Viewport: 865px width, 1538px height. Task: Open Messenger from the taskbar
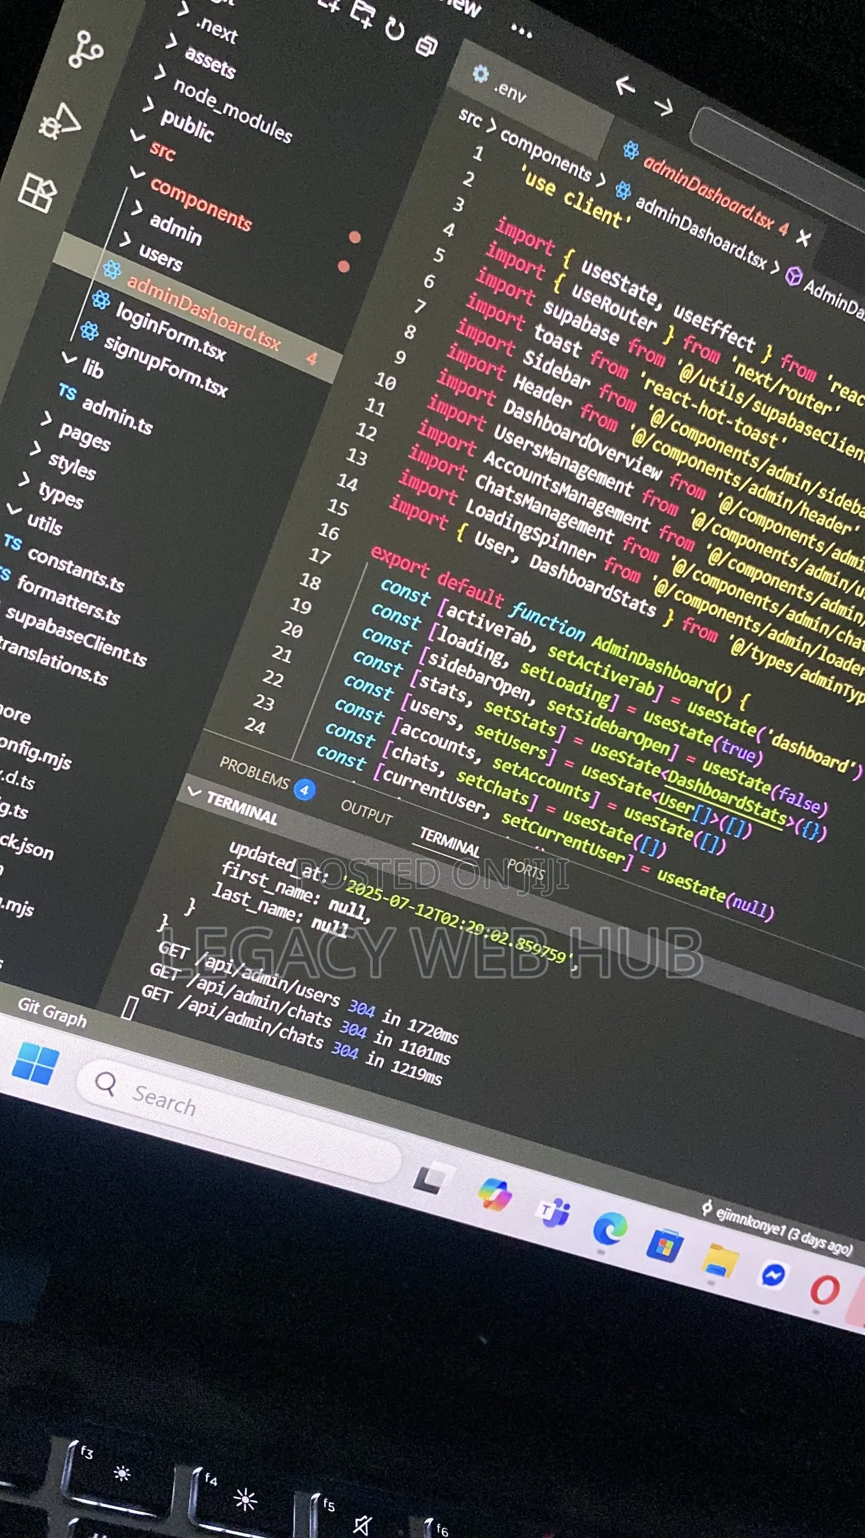click(774, 1276)
